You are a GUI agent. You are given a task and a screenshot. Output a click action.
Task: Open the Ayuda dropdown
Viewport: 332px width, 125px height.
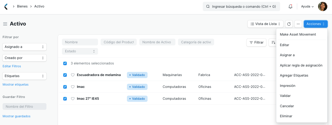coord(307,7)
